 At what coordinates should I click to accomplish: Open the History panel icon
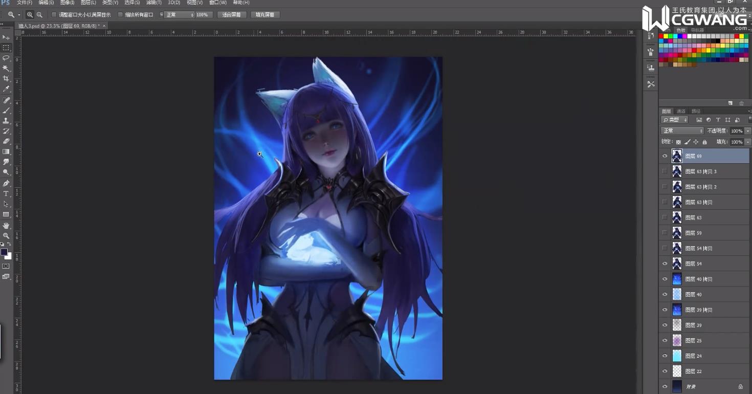click(x=651, y=36)
